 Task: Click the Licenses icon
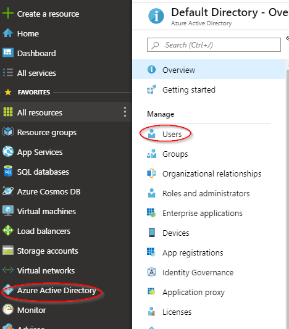(151, 311)
